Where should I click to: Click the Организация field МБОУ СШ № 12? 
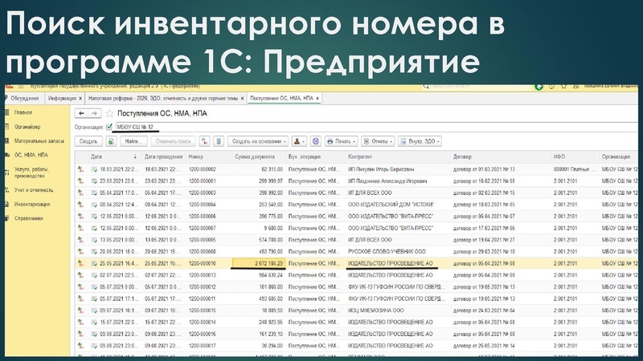(x=376, y=127)
